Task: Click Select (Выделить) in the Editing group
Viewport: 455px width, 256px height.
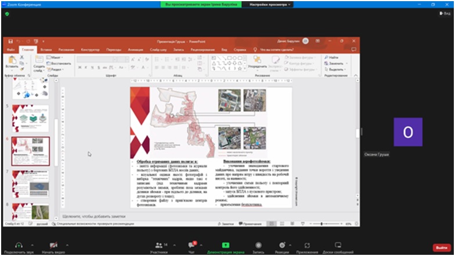Action: pos(335,70)
